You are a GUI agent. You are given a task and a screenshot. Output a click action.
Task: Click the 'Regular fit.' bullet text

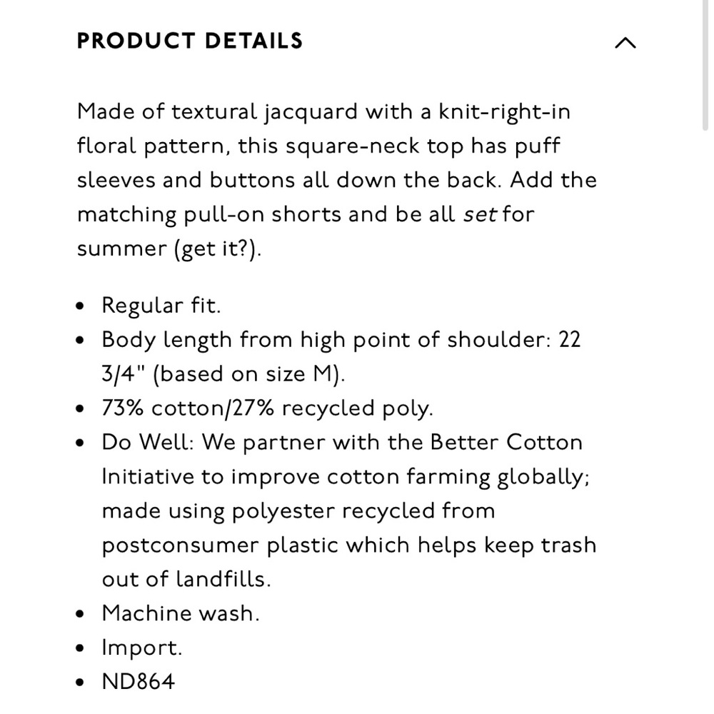(x=161, y=305)
